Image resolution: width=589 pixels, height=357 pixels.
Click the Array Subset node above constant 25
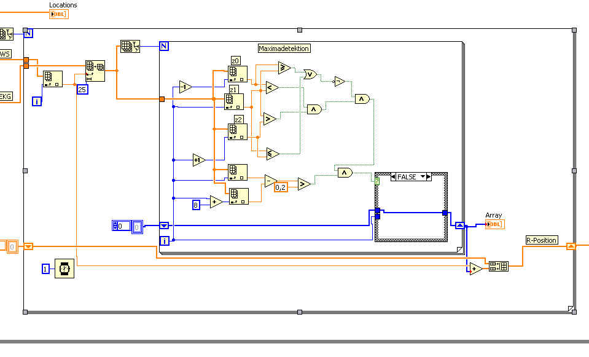tap(95, 71)
